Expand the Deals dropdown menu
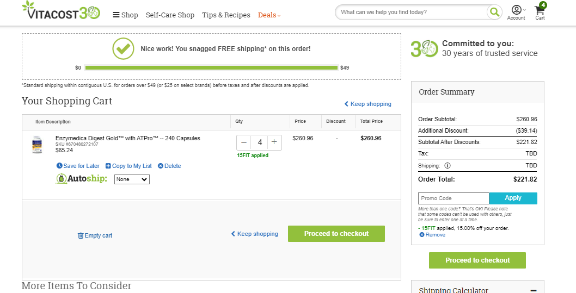The width and height of the screenshot is (576, 293). click(x=269, y=15)
